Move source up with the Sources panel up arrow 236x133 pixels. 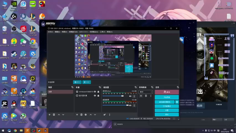point(91,115)
